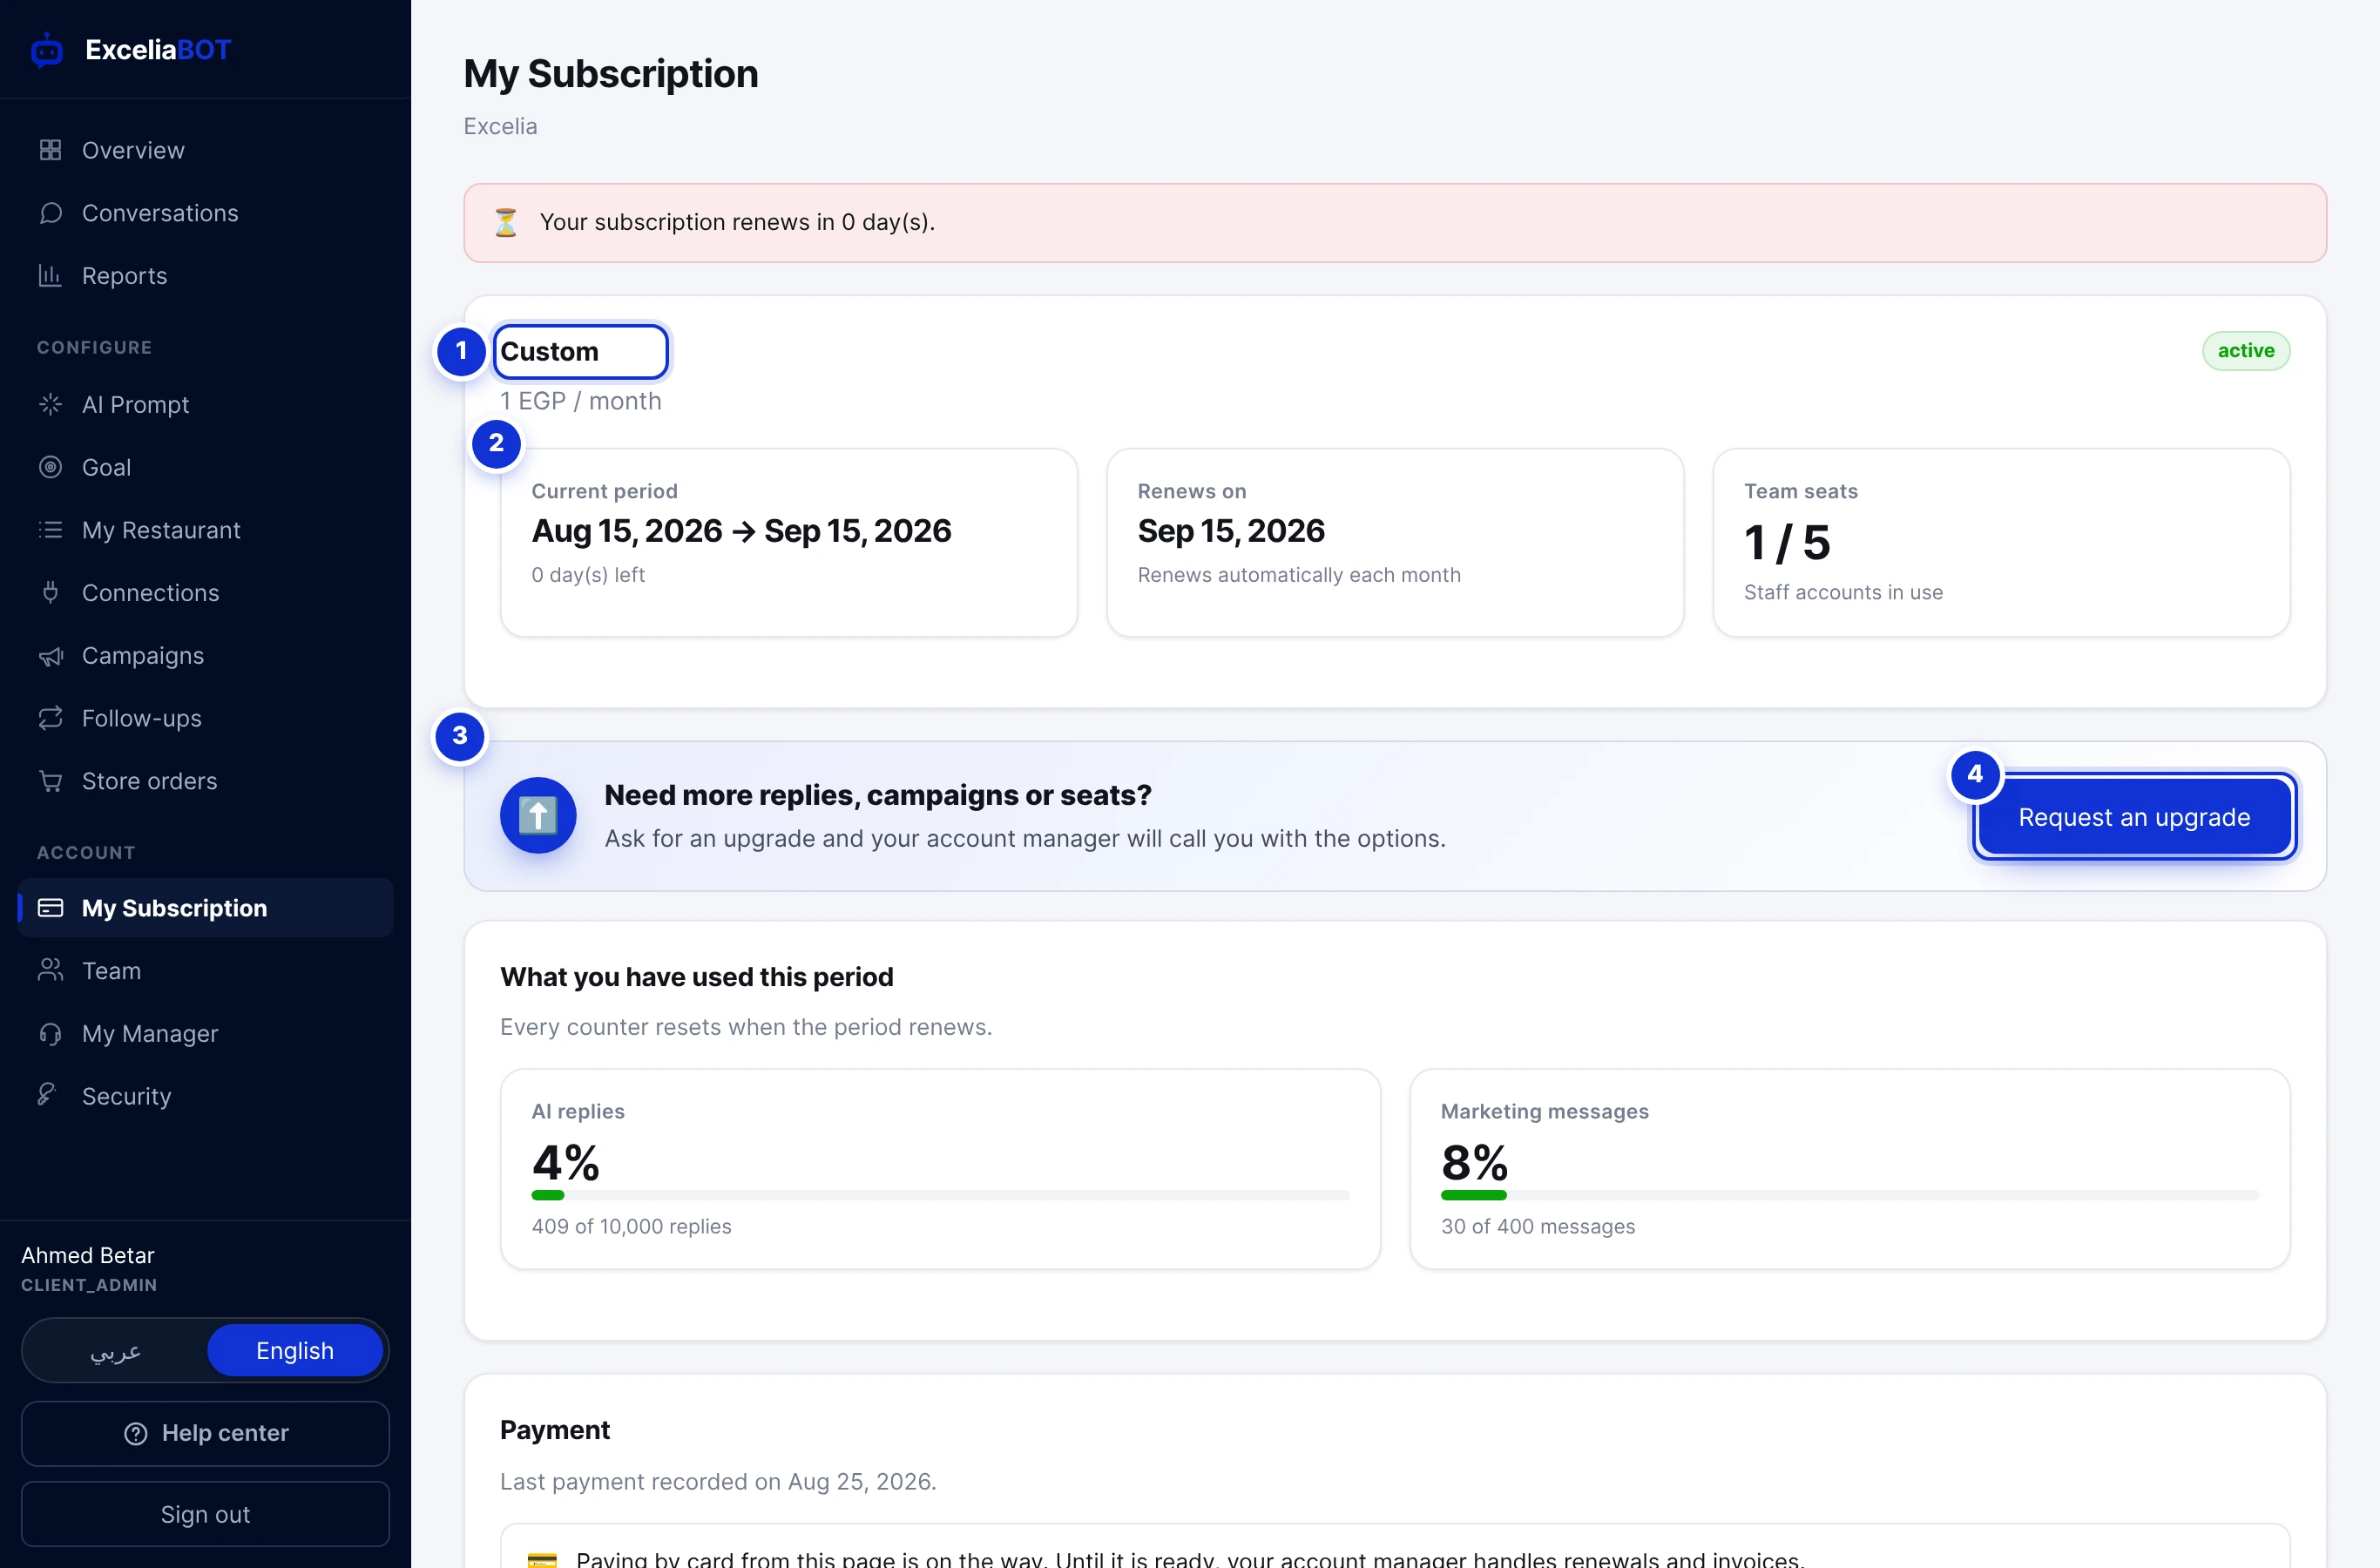
Task: Click the Marketing messages progress bar
Action: [x=1849, y=1195]
